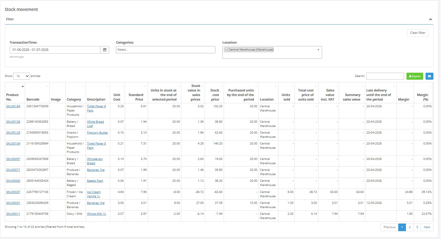Collapse the Filter panel chevron

[430, 19]
